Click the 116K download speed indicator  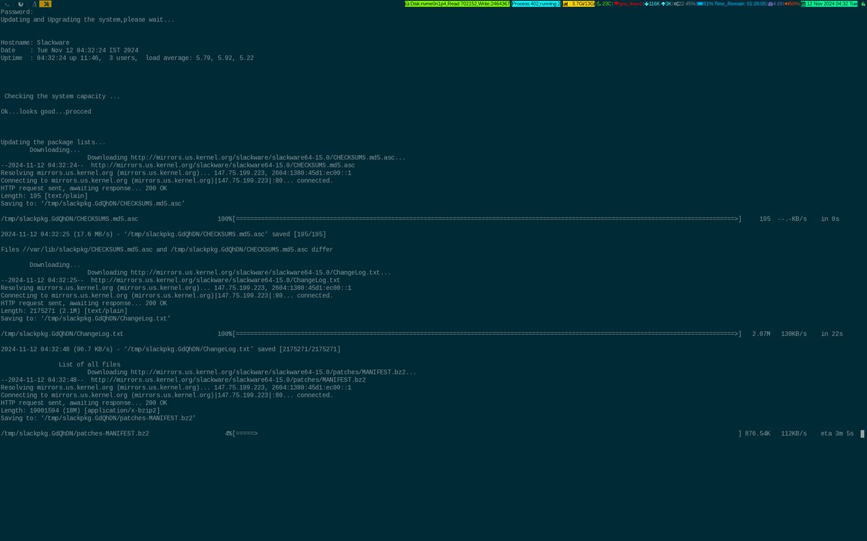point(652,4)
